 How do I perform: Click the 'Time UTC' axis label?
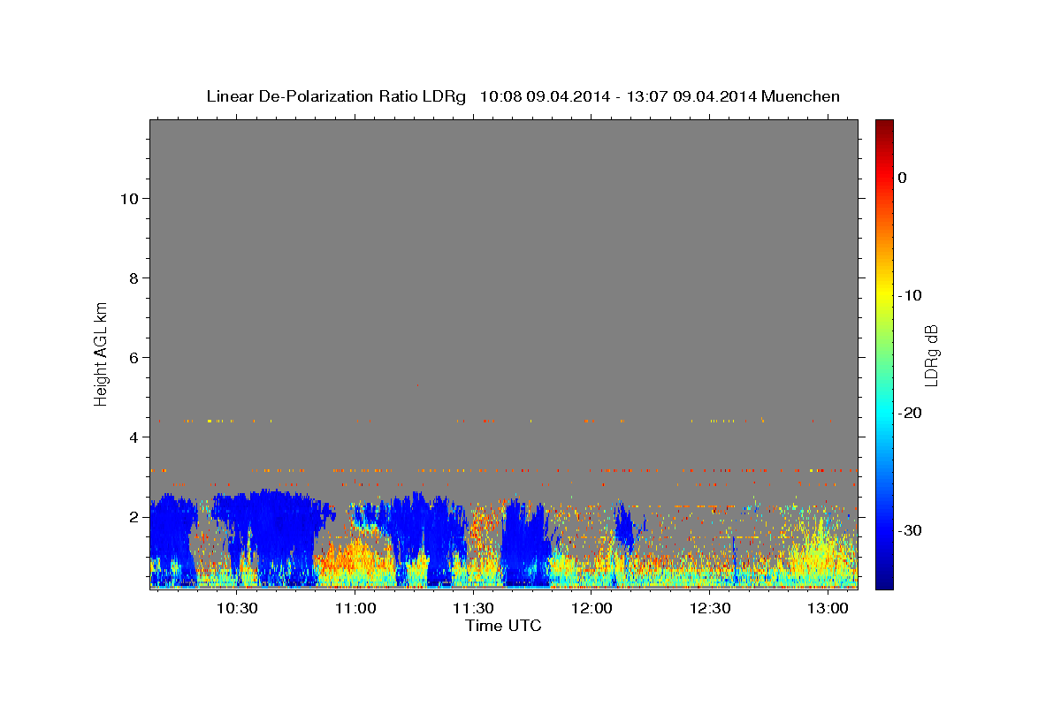pyautogui.click(x=503, y=626)
